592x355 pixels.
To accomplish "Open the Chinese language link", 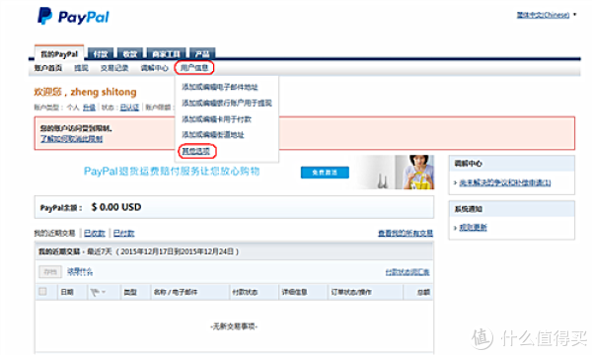I will (543, 15).
